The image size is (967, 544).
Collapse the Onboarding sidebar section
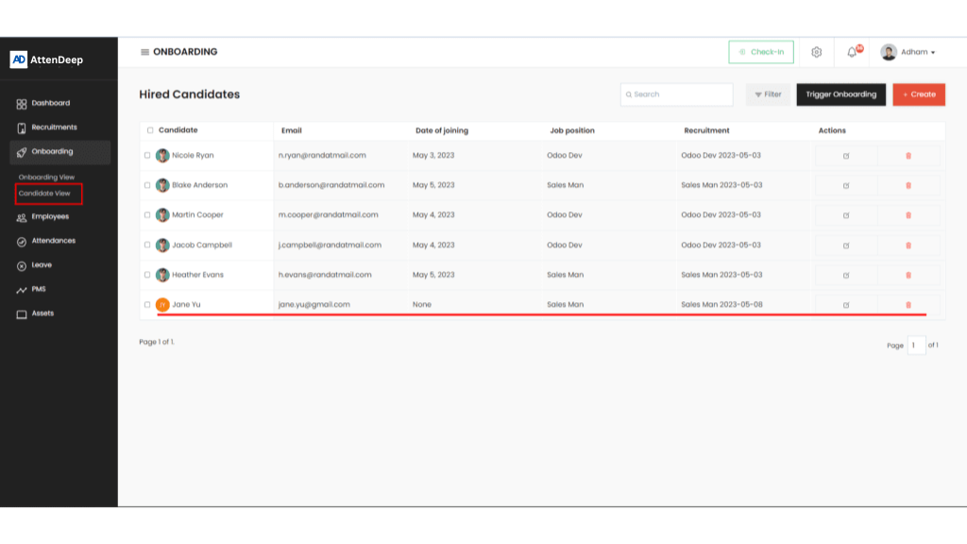pos(52,151)
